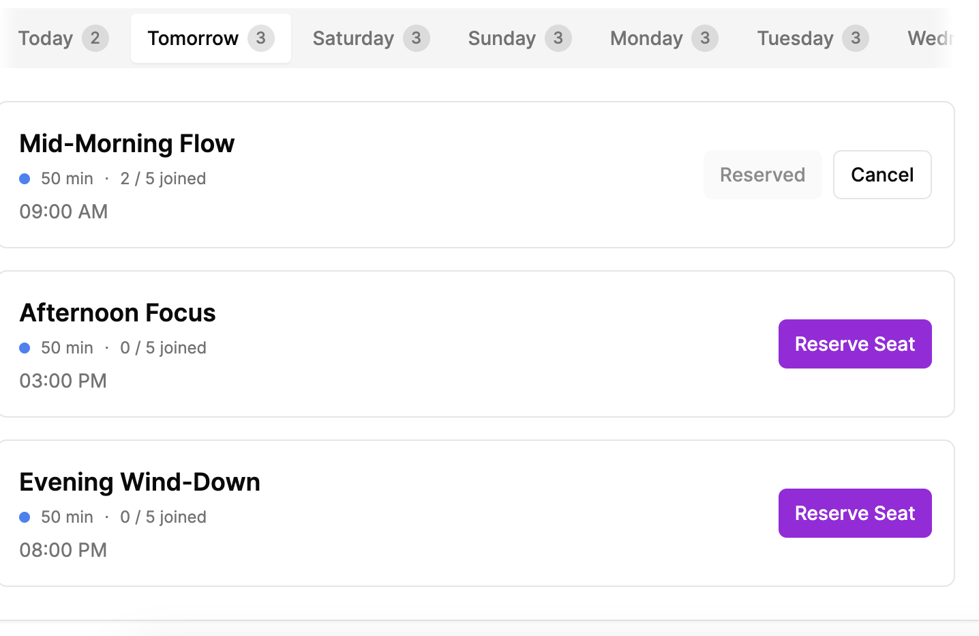
Task: Click the count badge on Saturday tab
Action: [417, 38]
